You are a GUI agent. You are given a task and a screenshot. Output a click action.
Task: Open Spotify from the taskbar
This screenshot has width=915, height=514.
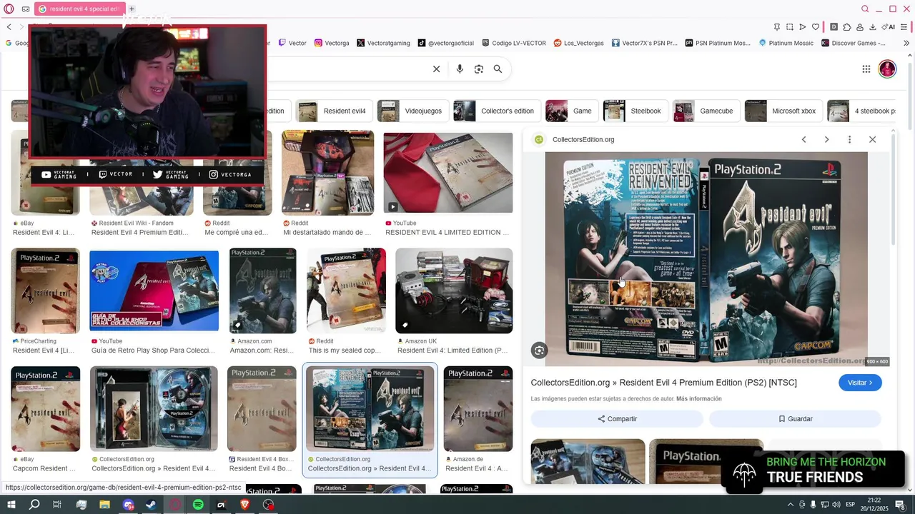[198, 505]
